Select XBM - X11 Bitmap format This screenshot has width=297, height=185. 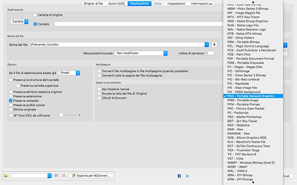pos(253,175)
